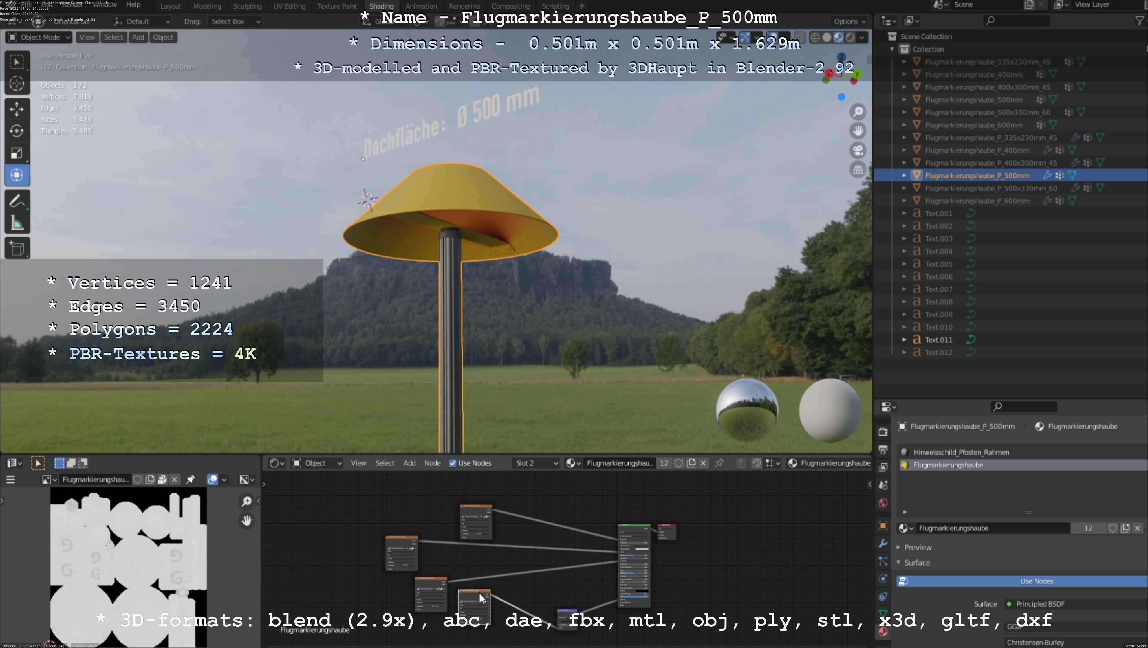1148x648 pixels.
Task: Switch to the UV Editing workspace tab
Action: pos(289,6)
